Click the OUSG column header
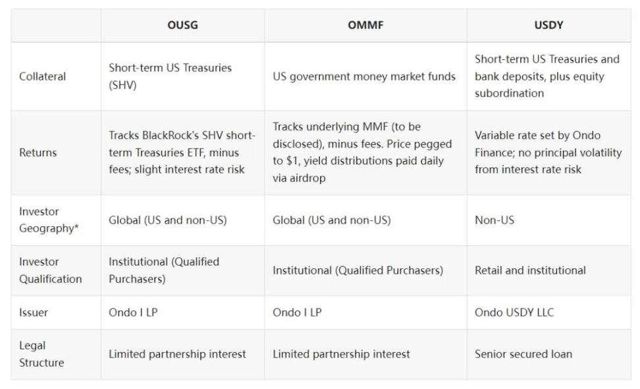 tap(182, 26)
